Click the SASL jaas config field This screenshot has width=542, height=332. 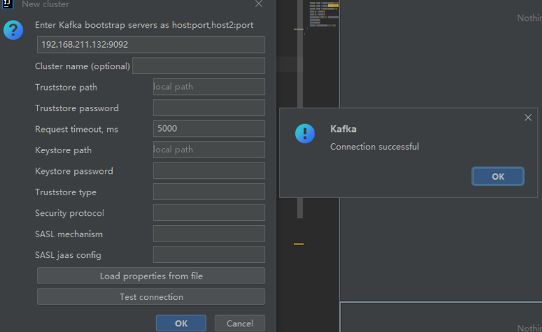(x=209, y=254)
